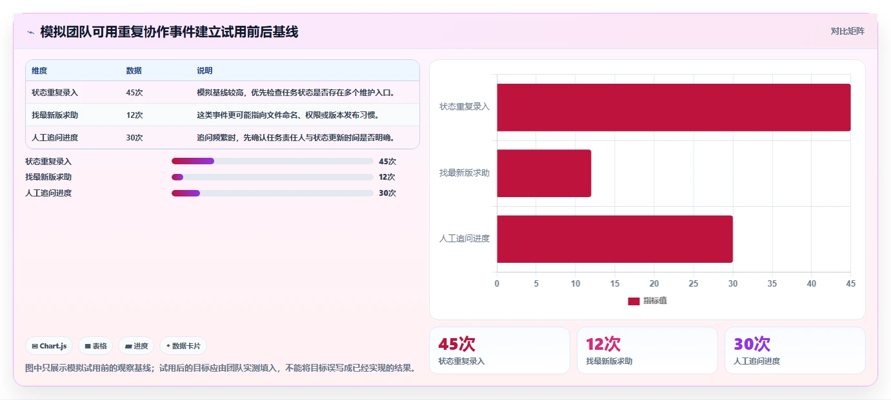Click the 数据 column header
Screen dimensions: 891x400
(134, 71)
